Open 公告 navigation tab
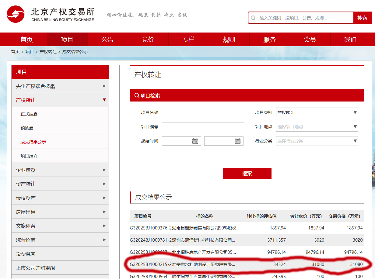 [107, 40]
